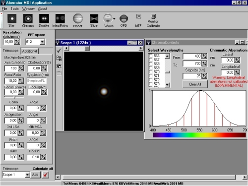Viewport: 248px width, 186px height.
Task: Click the calculator icon next to Aperture
Action: [21, 68]
